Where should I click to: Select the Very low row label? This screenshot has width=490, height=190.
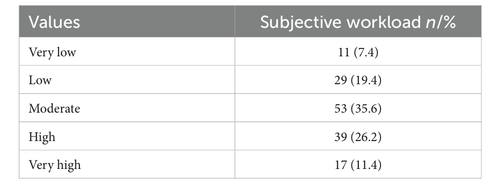[52, 52]
